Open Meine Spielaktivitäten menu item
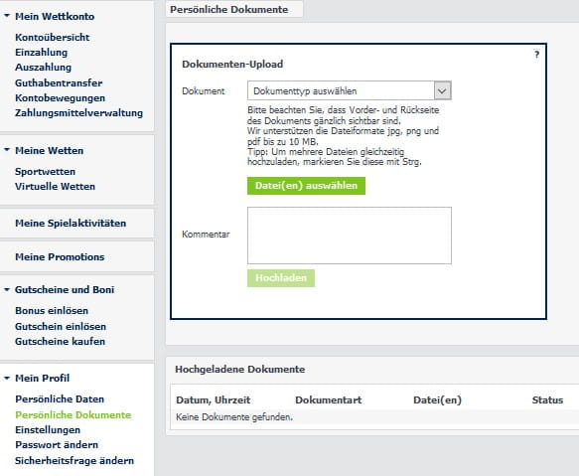 click(x=71, y=224)
